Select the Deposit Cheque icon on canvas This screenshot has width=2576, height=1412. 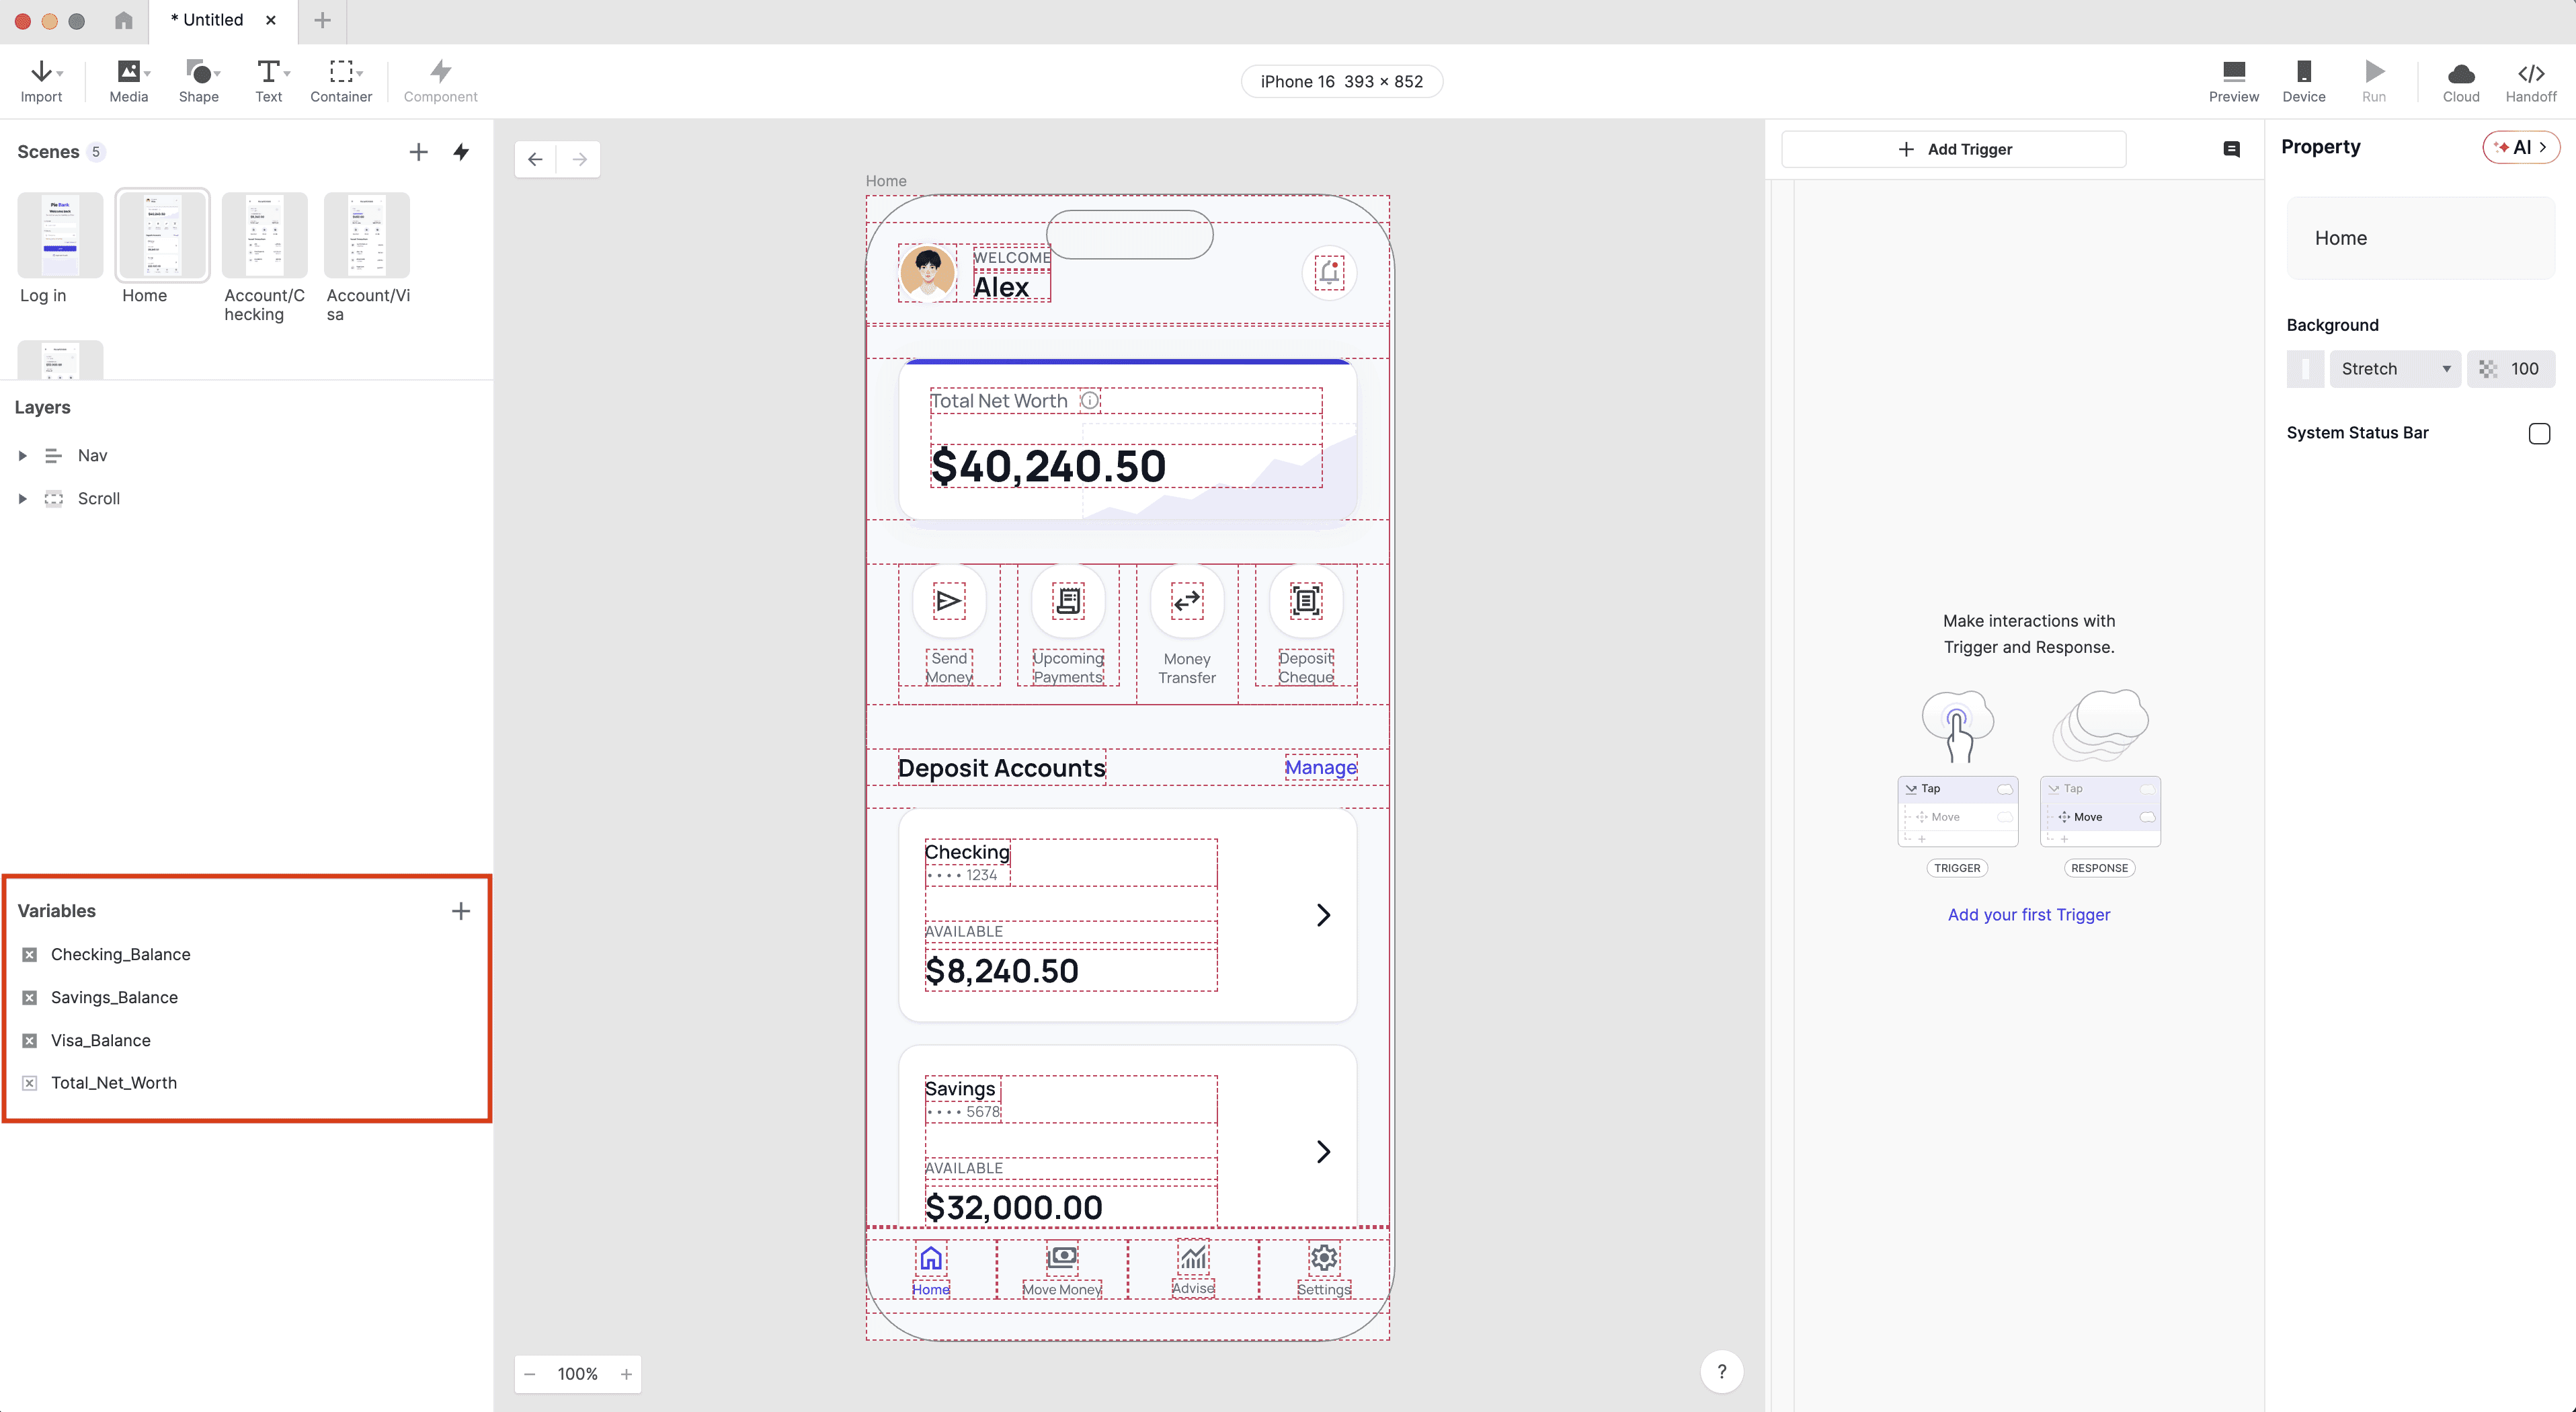tap(1306, 601)
